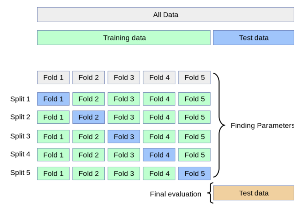Select the blue Fold 2 in Split 2
Viewport: 304px width, 206px height.
click(89, 117)
